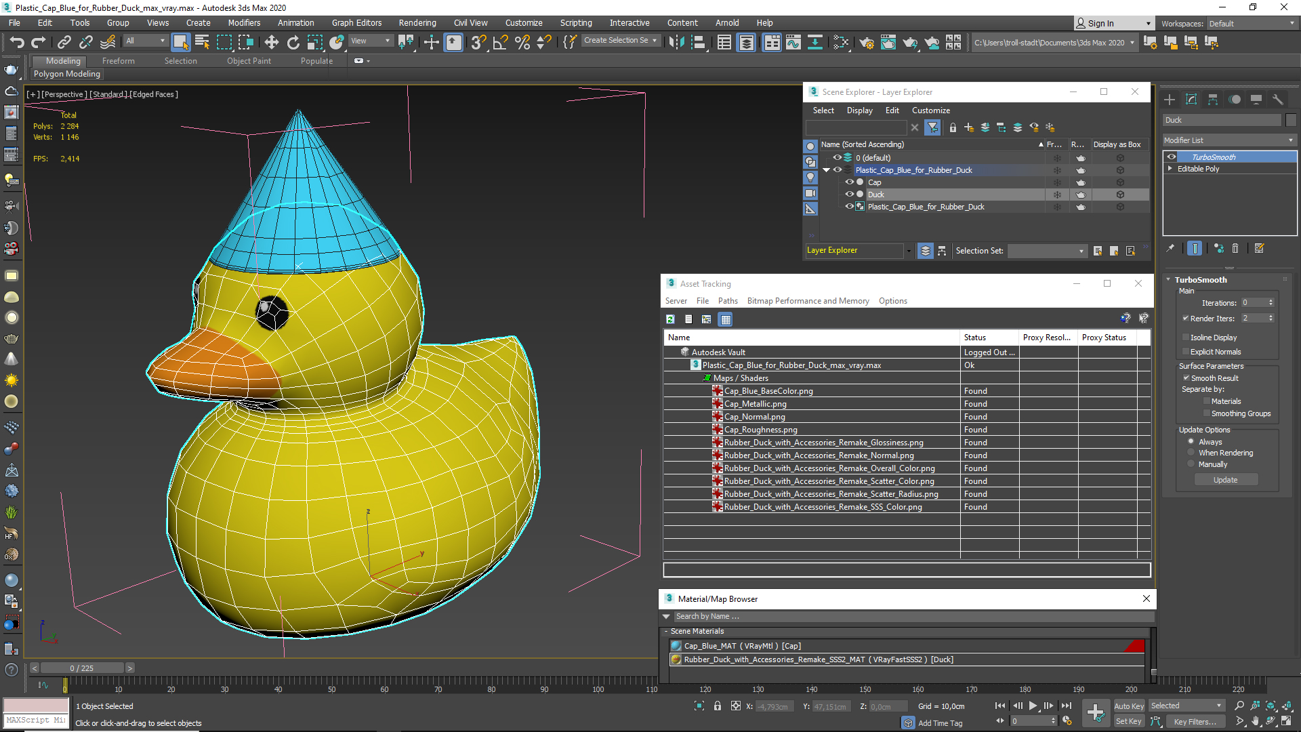
Task: Expand the Editable Poly modifier entry
Action: click(1170, 169)
